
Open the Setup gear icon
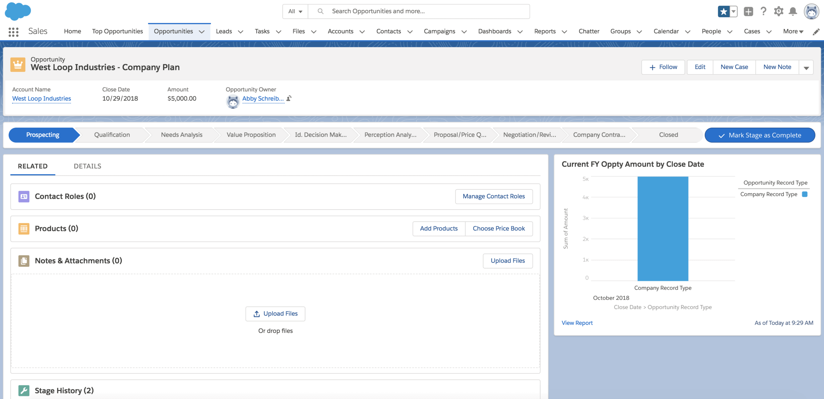point(778,11)
